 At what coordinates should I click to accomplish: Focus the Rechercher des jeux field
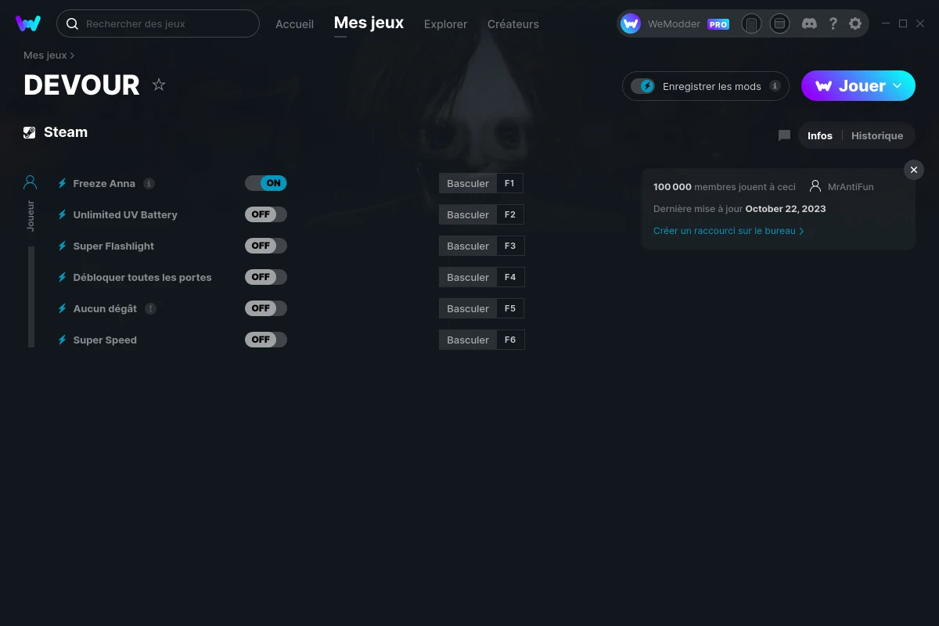click(x=158, y=23)
